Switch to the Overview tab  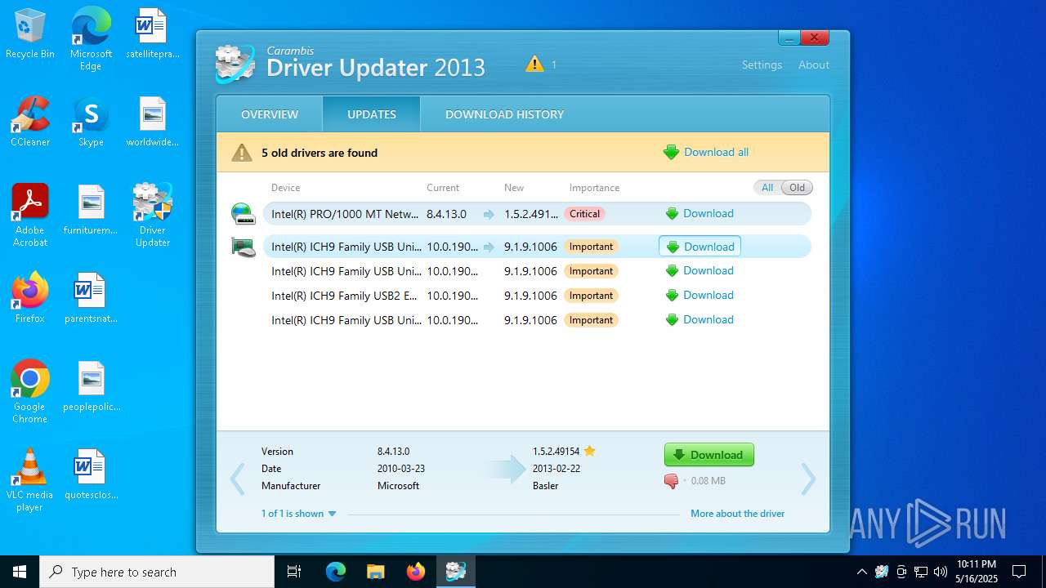click(x=270, y=114)
